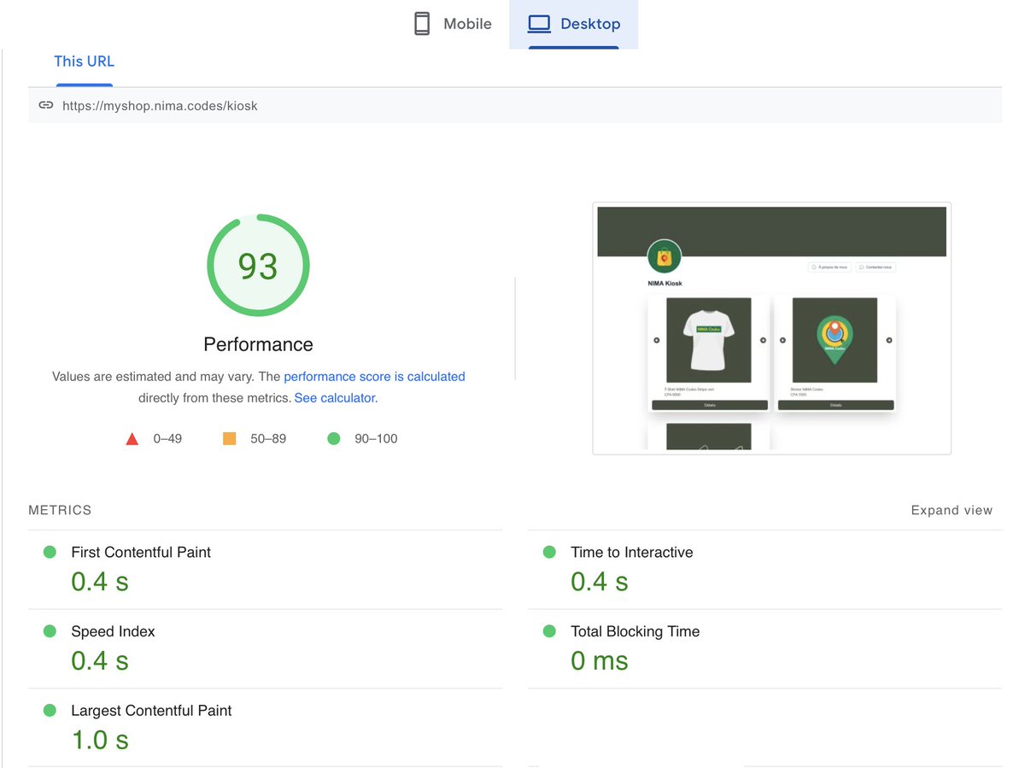Click the URL https://myshop.nima.codes/kiosk
The image size is (1025, 768).
[x=160, y=106]
